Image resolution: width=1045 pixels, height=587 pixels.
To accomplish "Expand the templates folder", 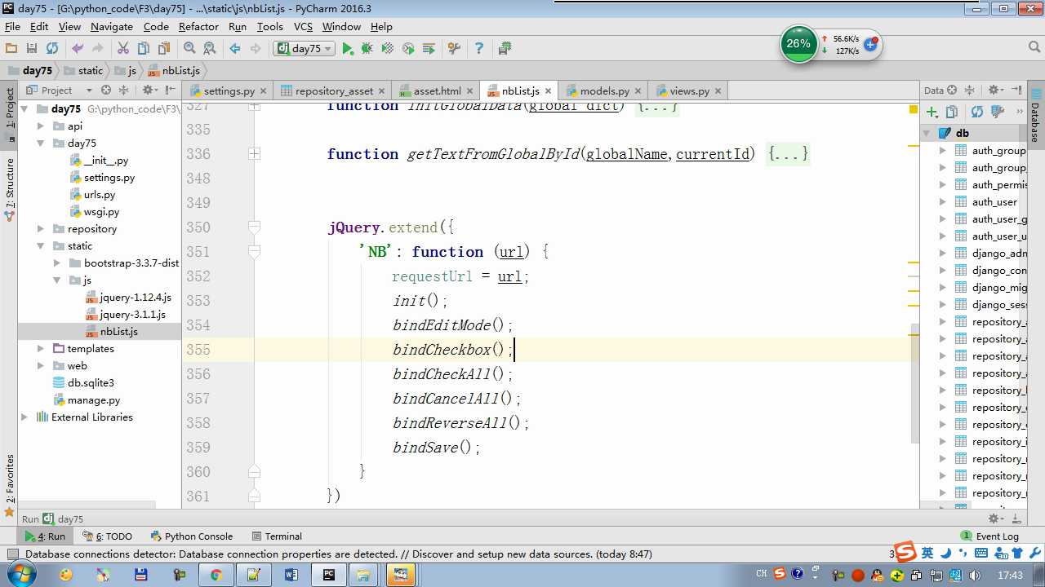I will click(x=41, y=349).
